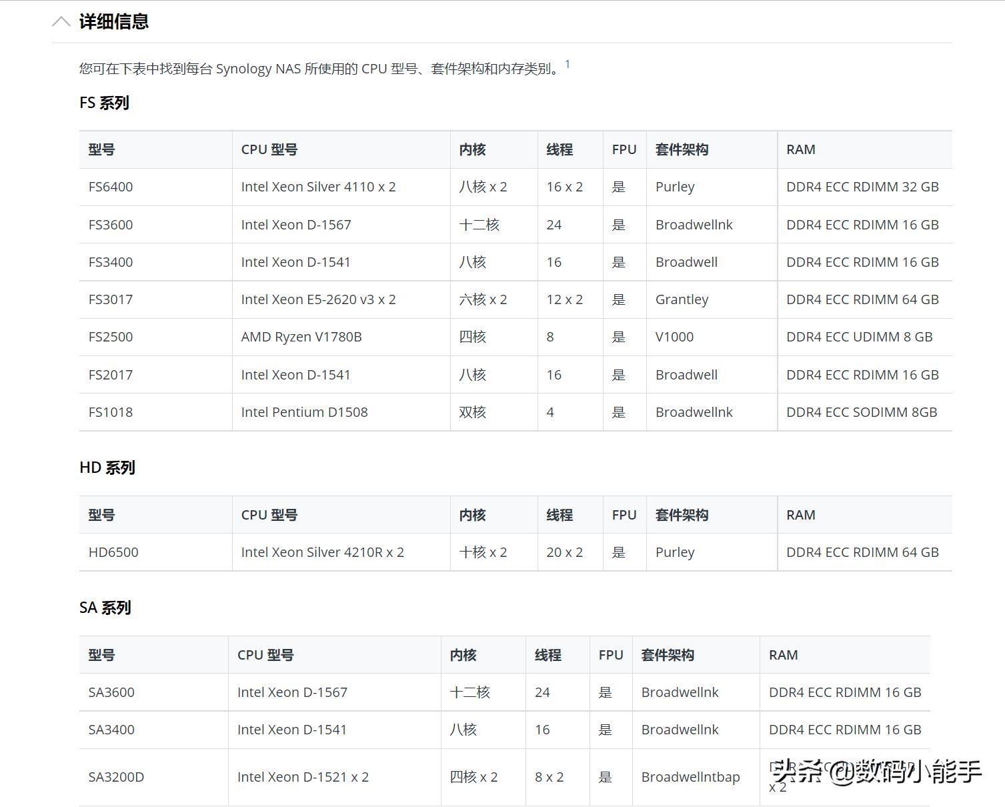
Task: Select DDR4 ECC RDIMM 64 GB for FS3017
Action: (862, 299)
